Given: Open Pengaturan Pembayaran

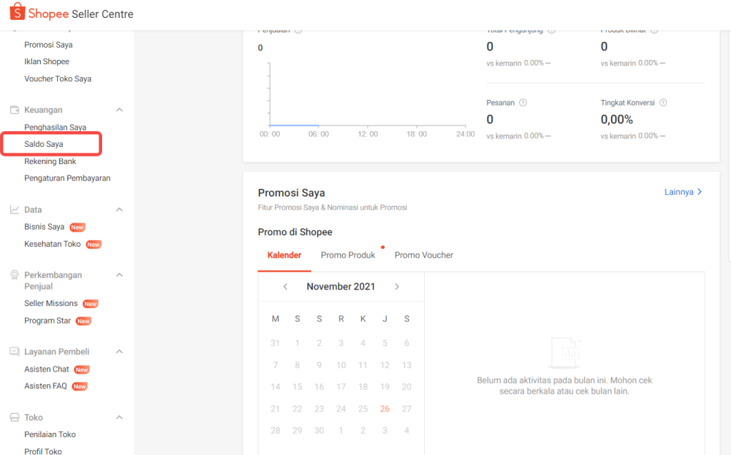Looking at the screenshot, I should coord(67,178).
